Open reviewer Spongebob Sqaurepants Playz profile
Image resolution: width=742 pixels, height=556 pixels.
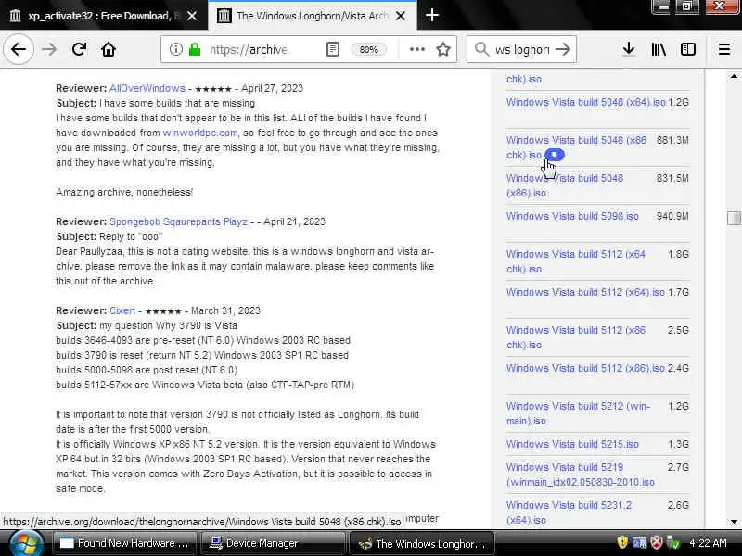coord(178,221)
